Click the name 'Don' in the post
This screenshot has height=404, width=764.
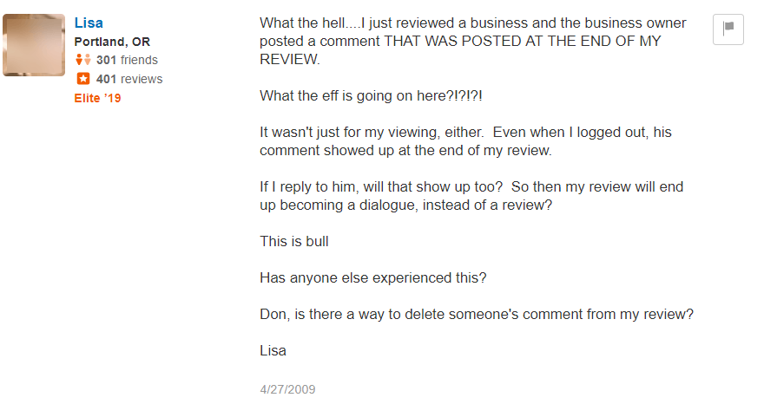point(273,315)
